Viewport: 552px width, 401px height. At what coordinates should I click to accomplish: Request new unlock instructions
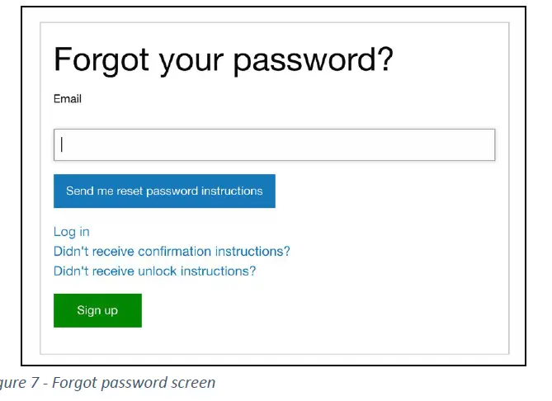(x=154, y=271)
